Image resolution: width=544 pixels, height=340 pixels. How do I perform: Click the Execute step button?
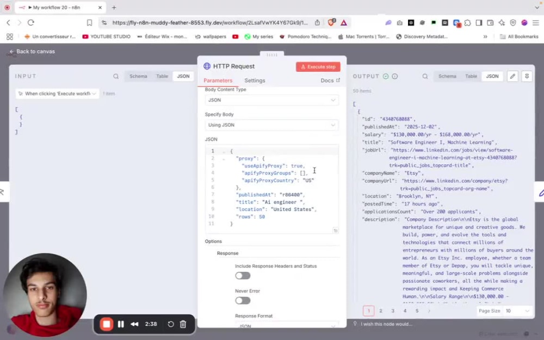pyautogui.click(x=318, y=66)
